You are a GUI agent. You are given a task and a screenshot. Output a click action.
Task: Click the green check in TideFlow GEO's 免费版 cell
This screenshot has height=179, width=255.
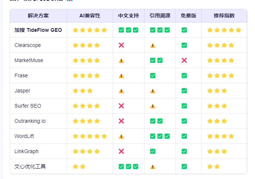click(184, 30)
